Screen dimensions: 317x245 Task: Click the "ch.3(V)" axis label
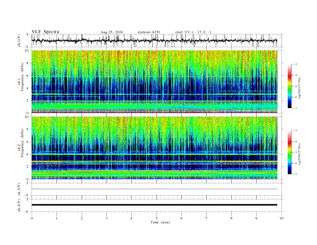tap(19, 189)
